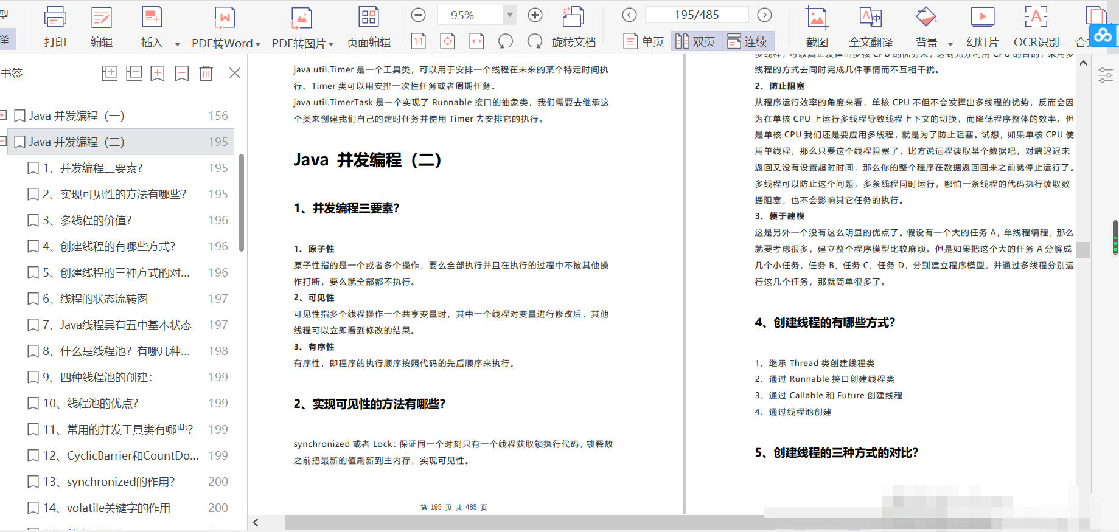Viewport: 1119px width, 532px height.
Task: Rotate view clockwise
Action: (535, 41)
